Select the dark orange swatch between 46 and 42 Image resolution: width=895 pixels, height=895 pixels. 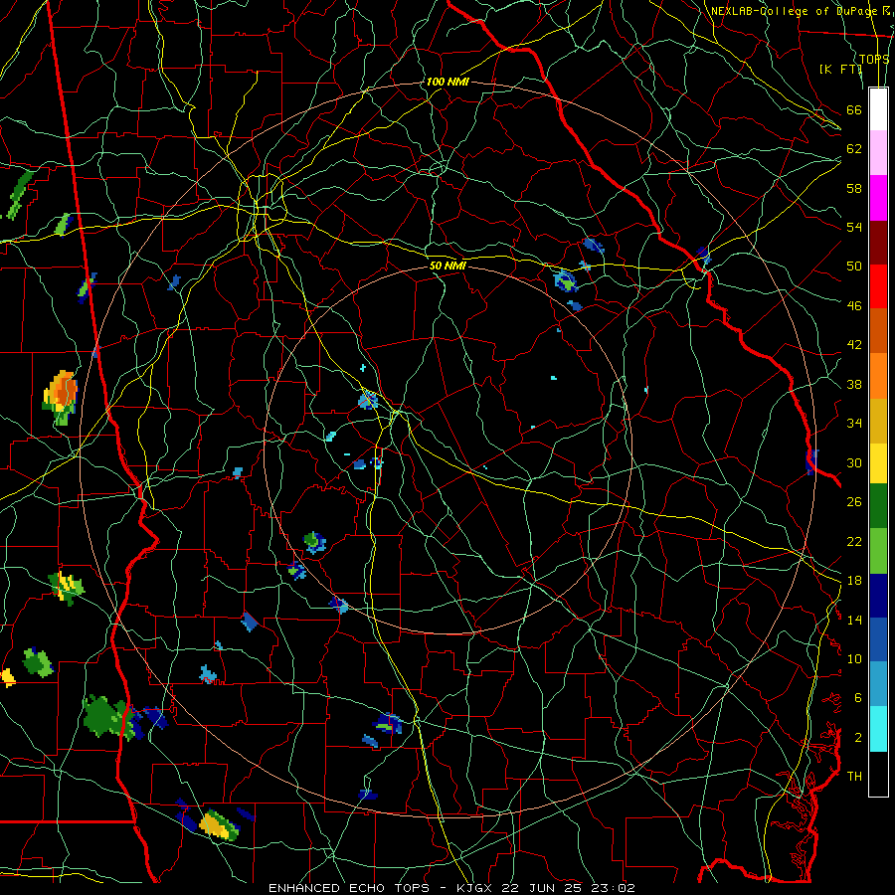pyautogui.click(x=878, y=330)
